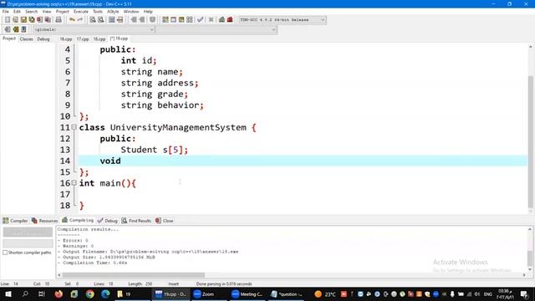Viewport: 535px width, 301px height.
Task: Click the Save All toolbar icon
Action: [x=32, y=20]
